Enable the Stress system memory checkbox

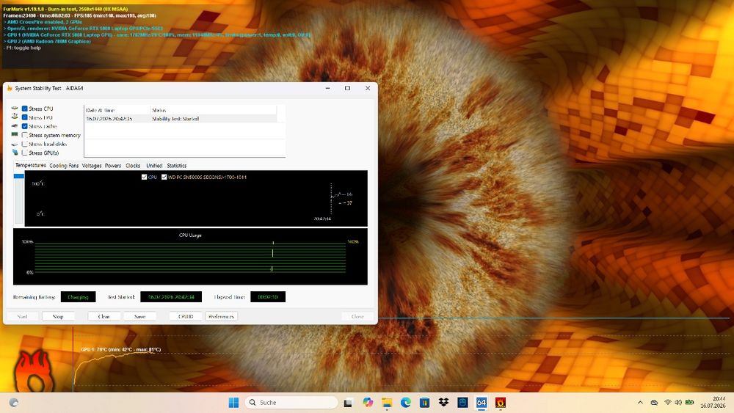point(25,135)
